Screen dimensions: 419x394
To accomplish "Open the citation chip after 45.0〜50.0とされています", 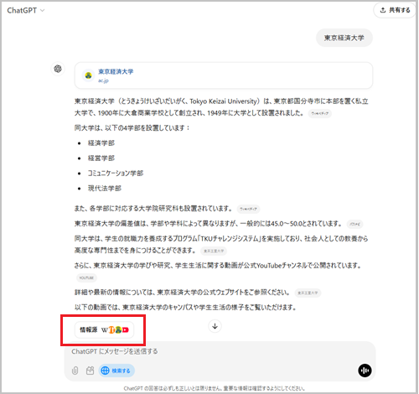I will tap(354, 224).
